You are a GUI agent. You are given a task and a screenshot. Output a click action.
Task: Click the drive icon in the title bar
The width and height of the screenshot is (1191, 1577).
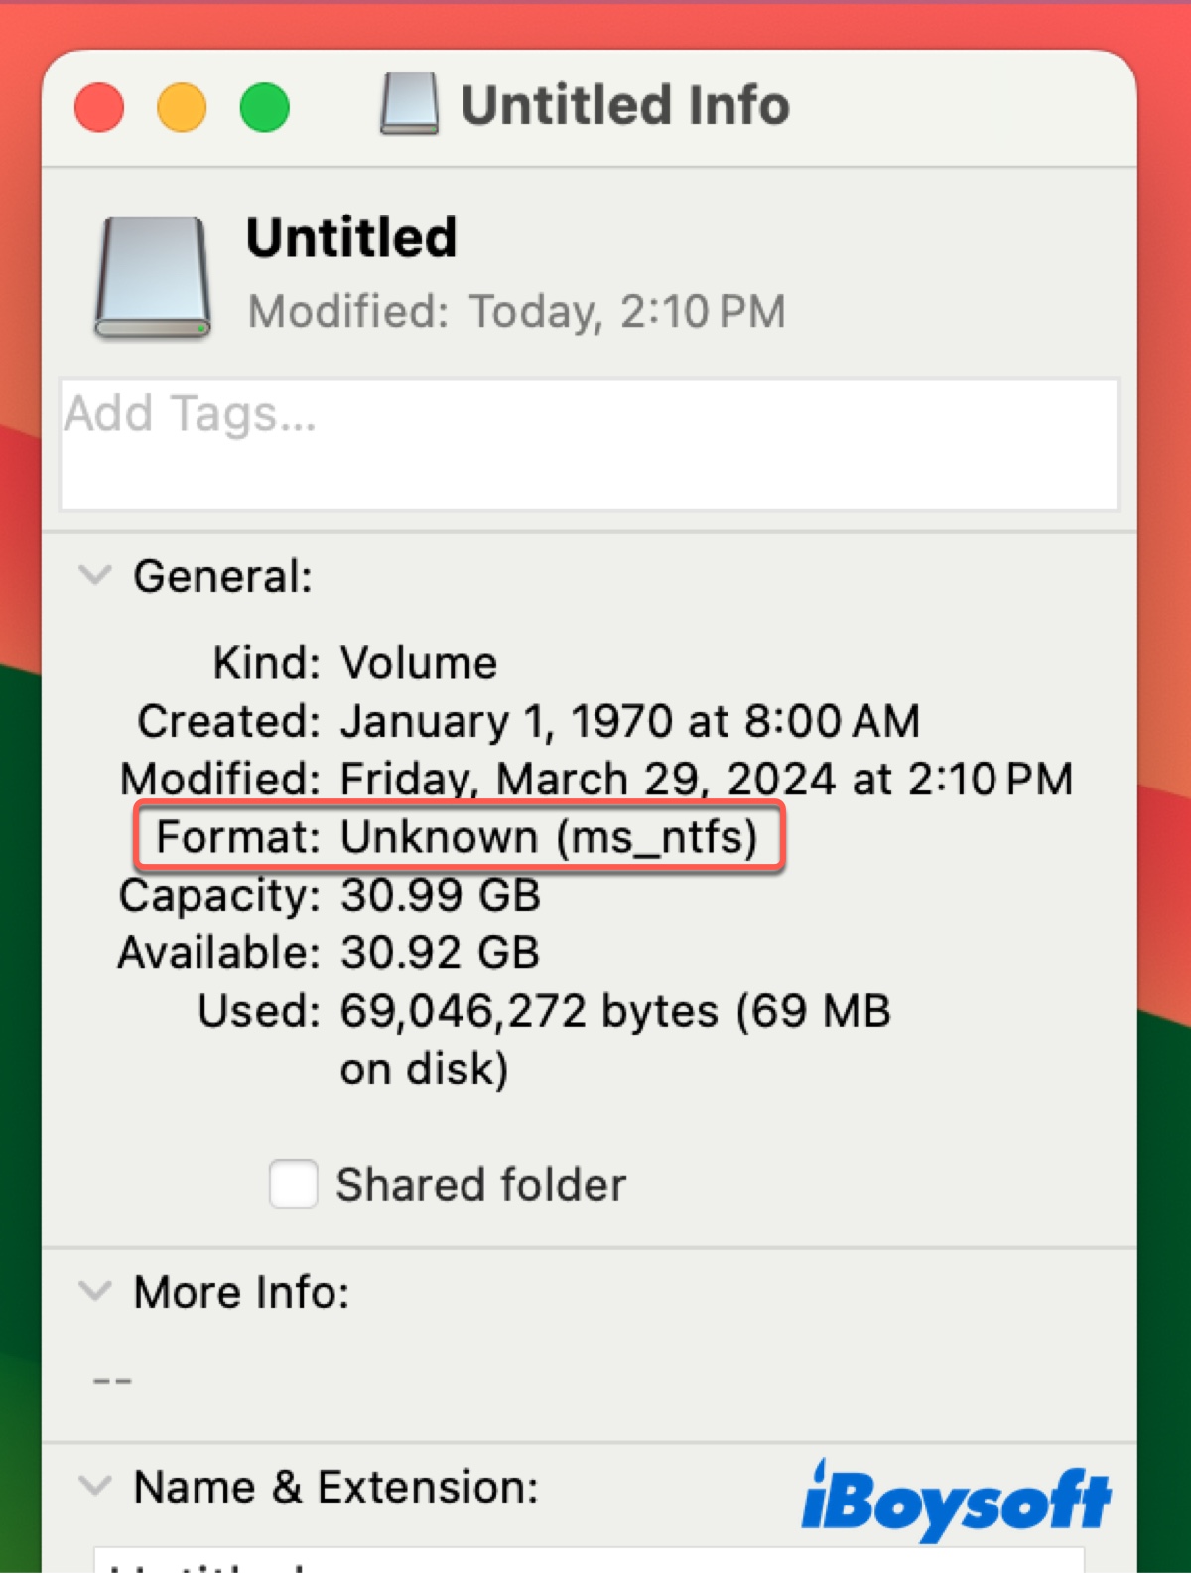pyautogui.click(x=410, y=102)
